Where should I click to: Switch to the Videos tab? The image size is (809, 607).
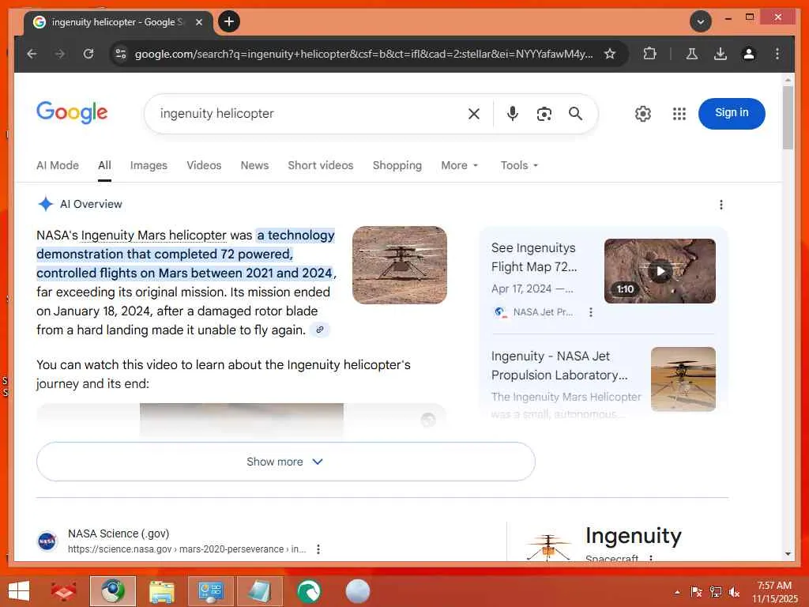(204, 165)
